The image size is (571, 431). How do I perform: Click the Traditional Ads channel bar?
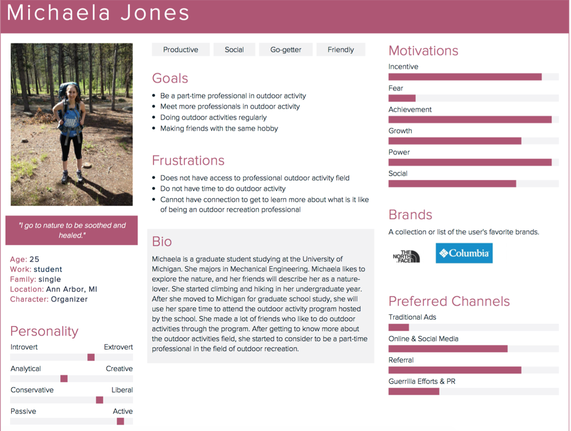pos(399,327)
